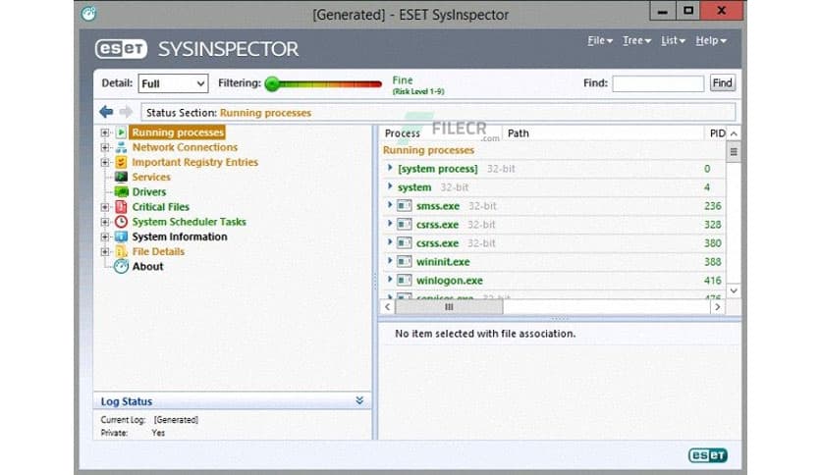Image resolution: width=821 pixels, height=475 pixels.
Task: Open the Detail level dropdown
Action: tap(173, 83)
